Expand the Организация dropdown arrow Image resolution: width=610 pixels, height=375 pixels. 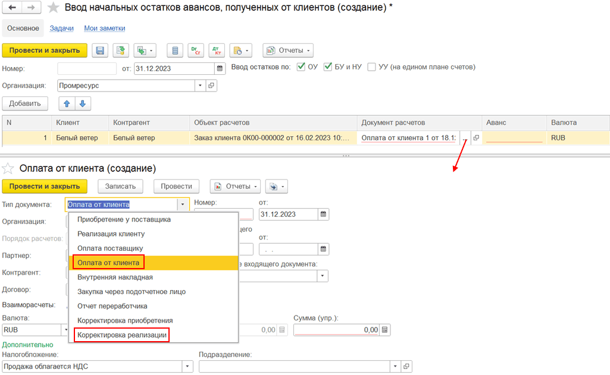tap(200, 86)
